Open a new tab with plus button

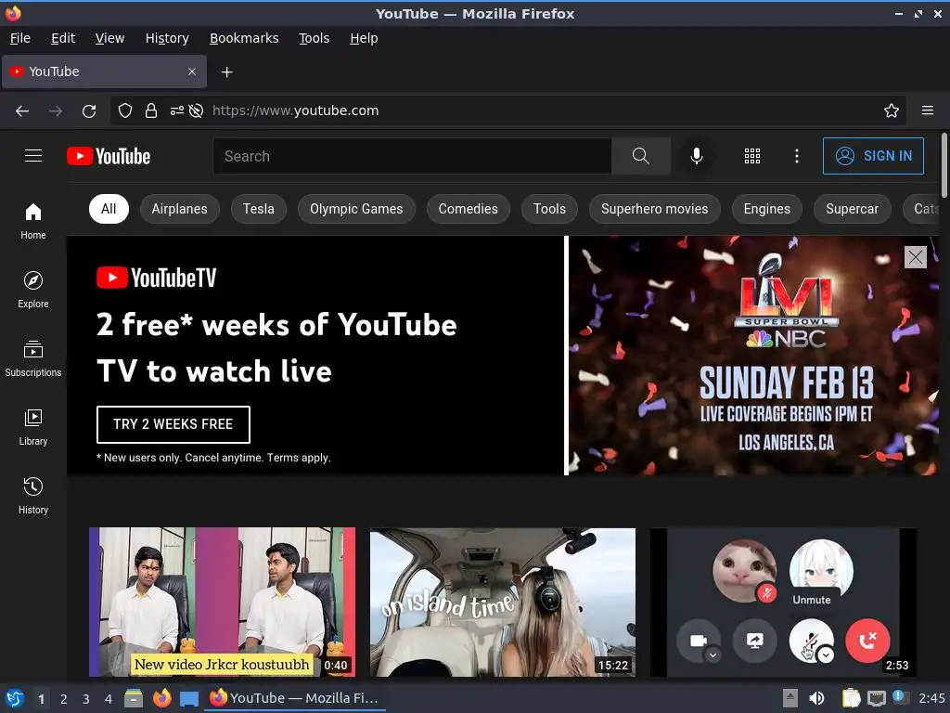coord(226,72)
